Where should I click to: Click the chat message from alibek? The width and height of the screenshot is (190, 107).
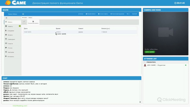pos(17,92)
